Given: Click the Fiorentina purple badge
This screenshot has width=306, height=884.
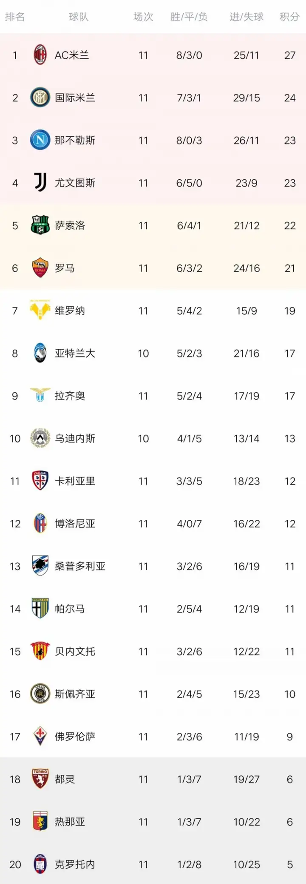Looking at the screenshot, I should point(40,736).
